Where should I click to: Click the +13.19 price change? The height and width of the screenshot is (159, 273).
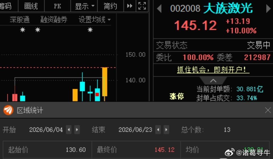coord(238,21)
